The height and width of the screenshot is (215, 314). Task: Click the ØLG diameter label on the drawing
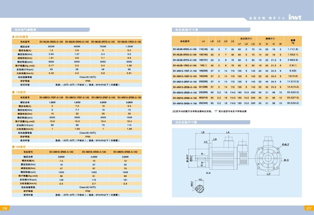[287, 159]
